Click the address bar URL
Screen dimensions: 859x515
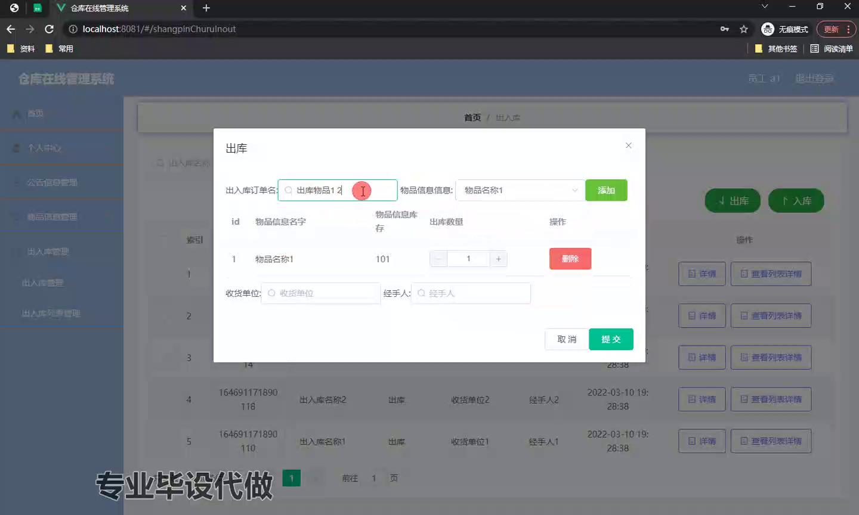pyautogui.click(x=159, y=29)
